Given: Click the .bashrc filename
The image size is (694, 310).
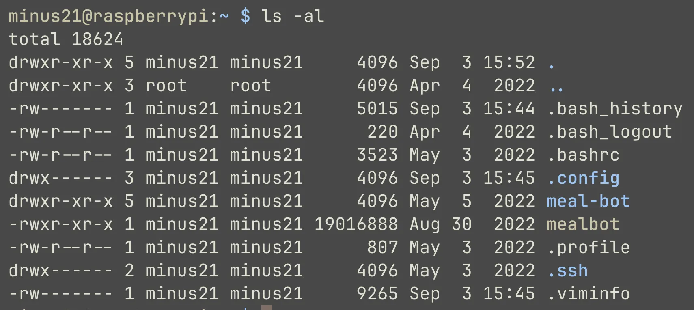Looking at the screenshot, I should (x=583, y=155).
